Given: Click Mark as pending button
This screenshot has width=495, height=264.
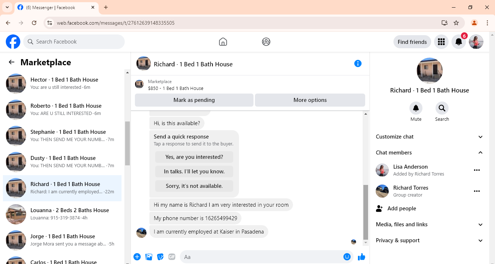Looking at the screenshot, I should pos(194,100).
